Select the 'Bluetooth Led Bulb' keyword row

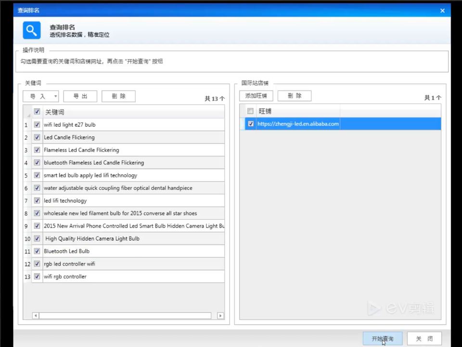(124, 251)
